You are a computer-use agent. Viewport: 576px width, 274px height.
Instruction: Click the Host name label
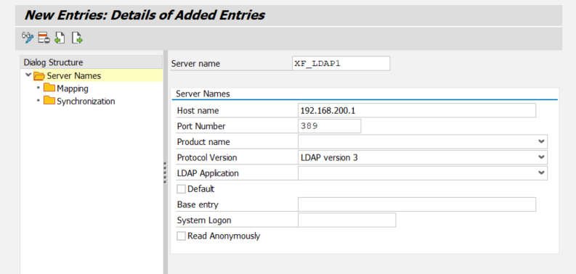tap(198, 111)
